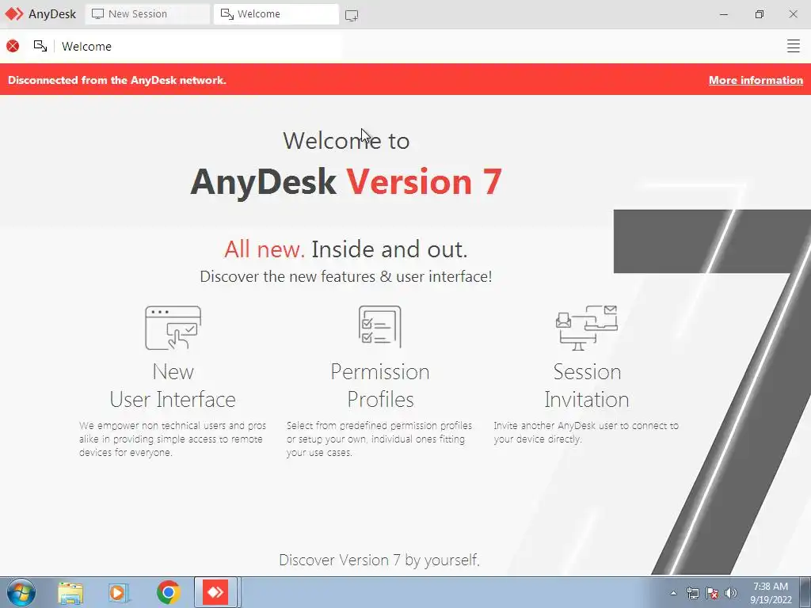Select the Welcome tab
The image size is (811, 608).
pos(276,14)
